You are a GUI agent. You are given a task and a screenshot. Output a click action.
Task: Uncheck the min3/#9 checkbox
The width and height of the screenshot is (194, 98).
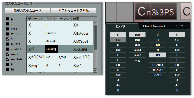8,59
